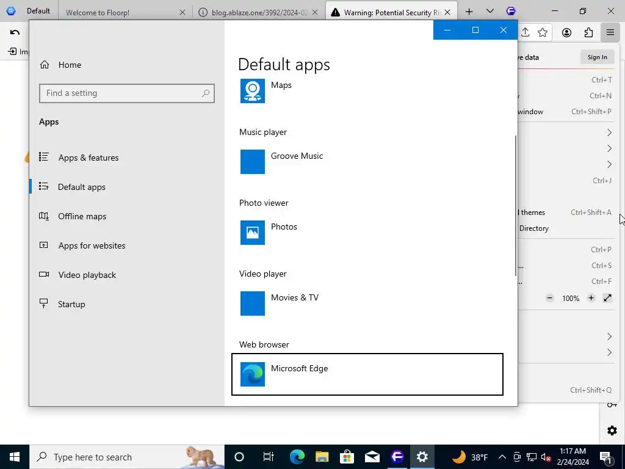The image size is (625, 469).
Task: Click the undo arrow in Floorp toolbar
Action: coord(15,32)
